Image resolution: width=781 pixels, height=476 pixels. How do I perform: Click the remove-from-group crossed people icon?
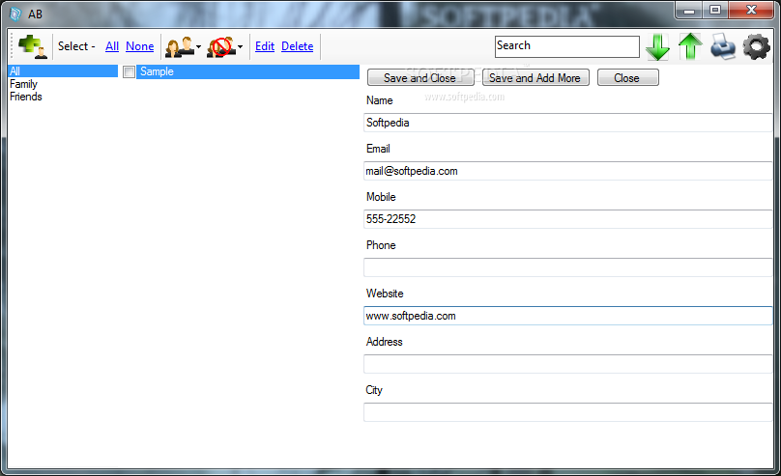(x=221, y=46)
